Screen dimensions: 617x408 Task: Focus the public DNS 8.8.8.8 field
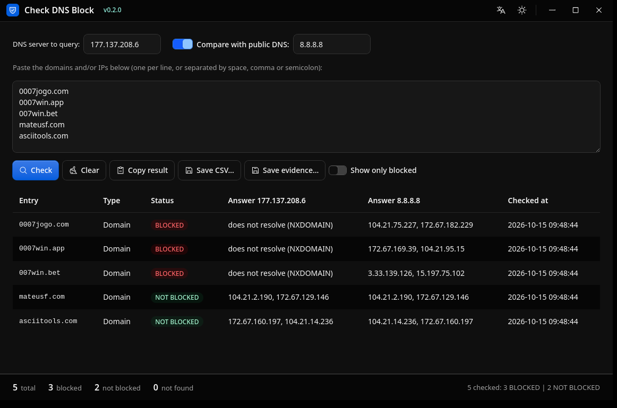click(x=332, y=44)
